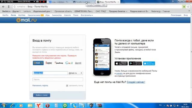This screenshot has height=108, width=192.
Task: Open 'Мой Мир' in the navigation bar
Action: tap(22, 15)
